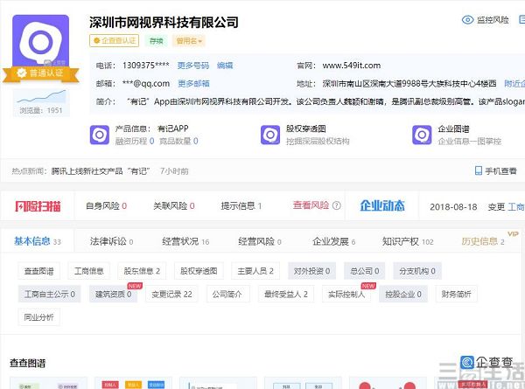This screenshot has width=525, height=389.
Task: Click the 工商信息 button
Action: [88, 271]
